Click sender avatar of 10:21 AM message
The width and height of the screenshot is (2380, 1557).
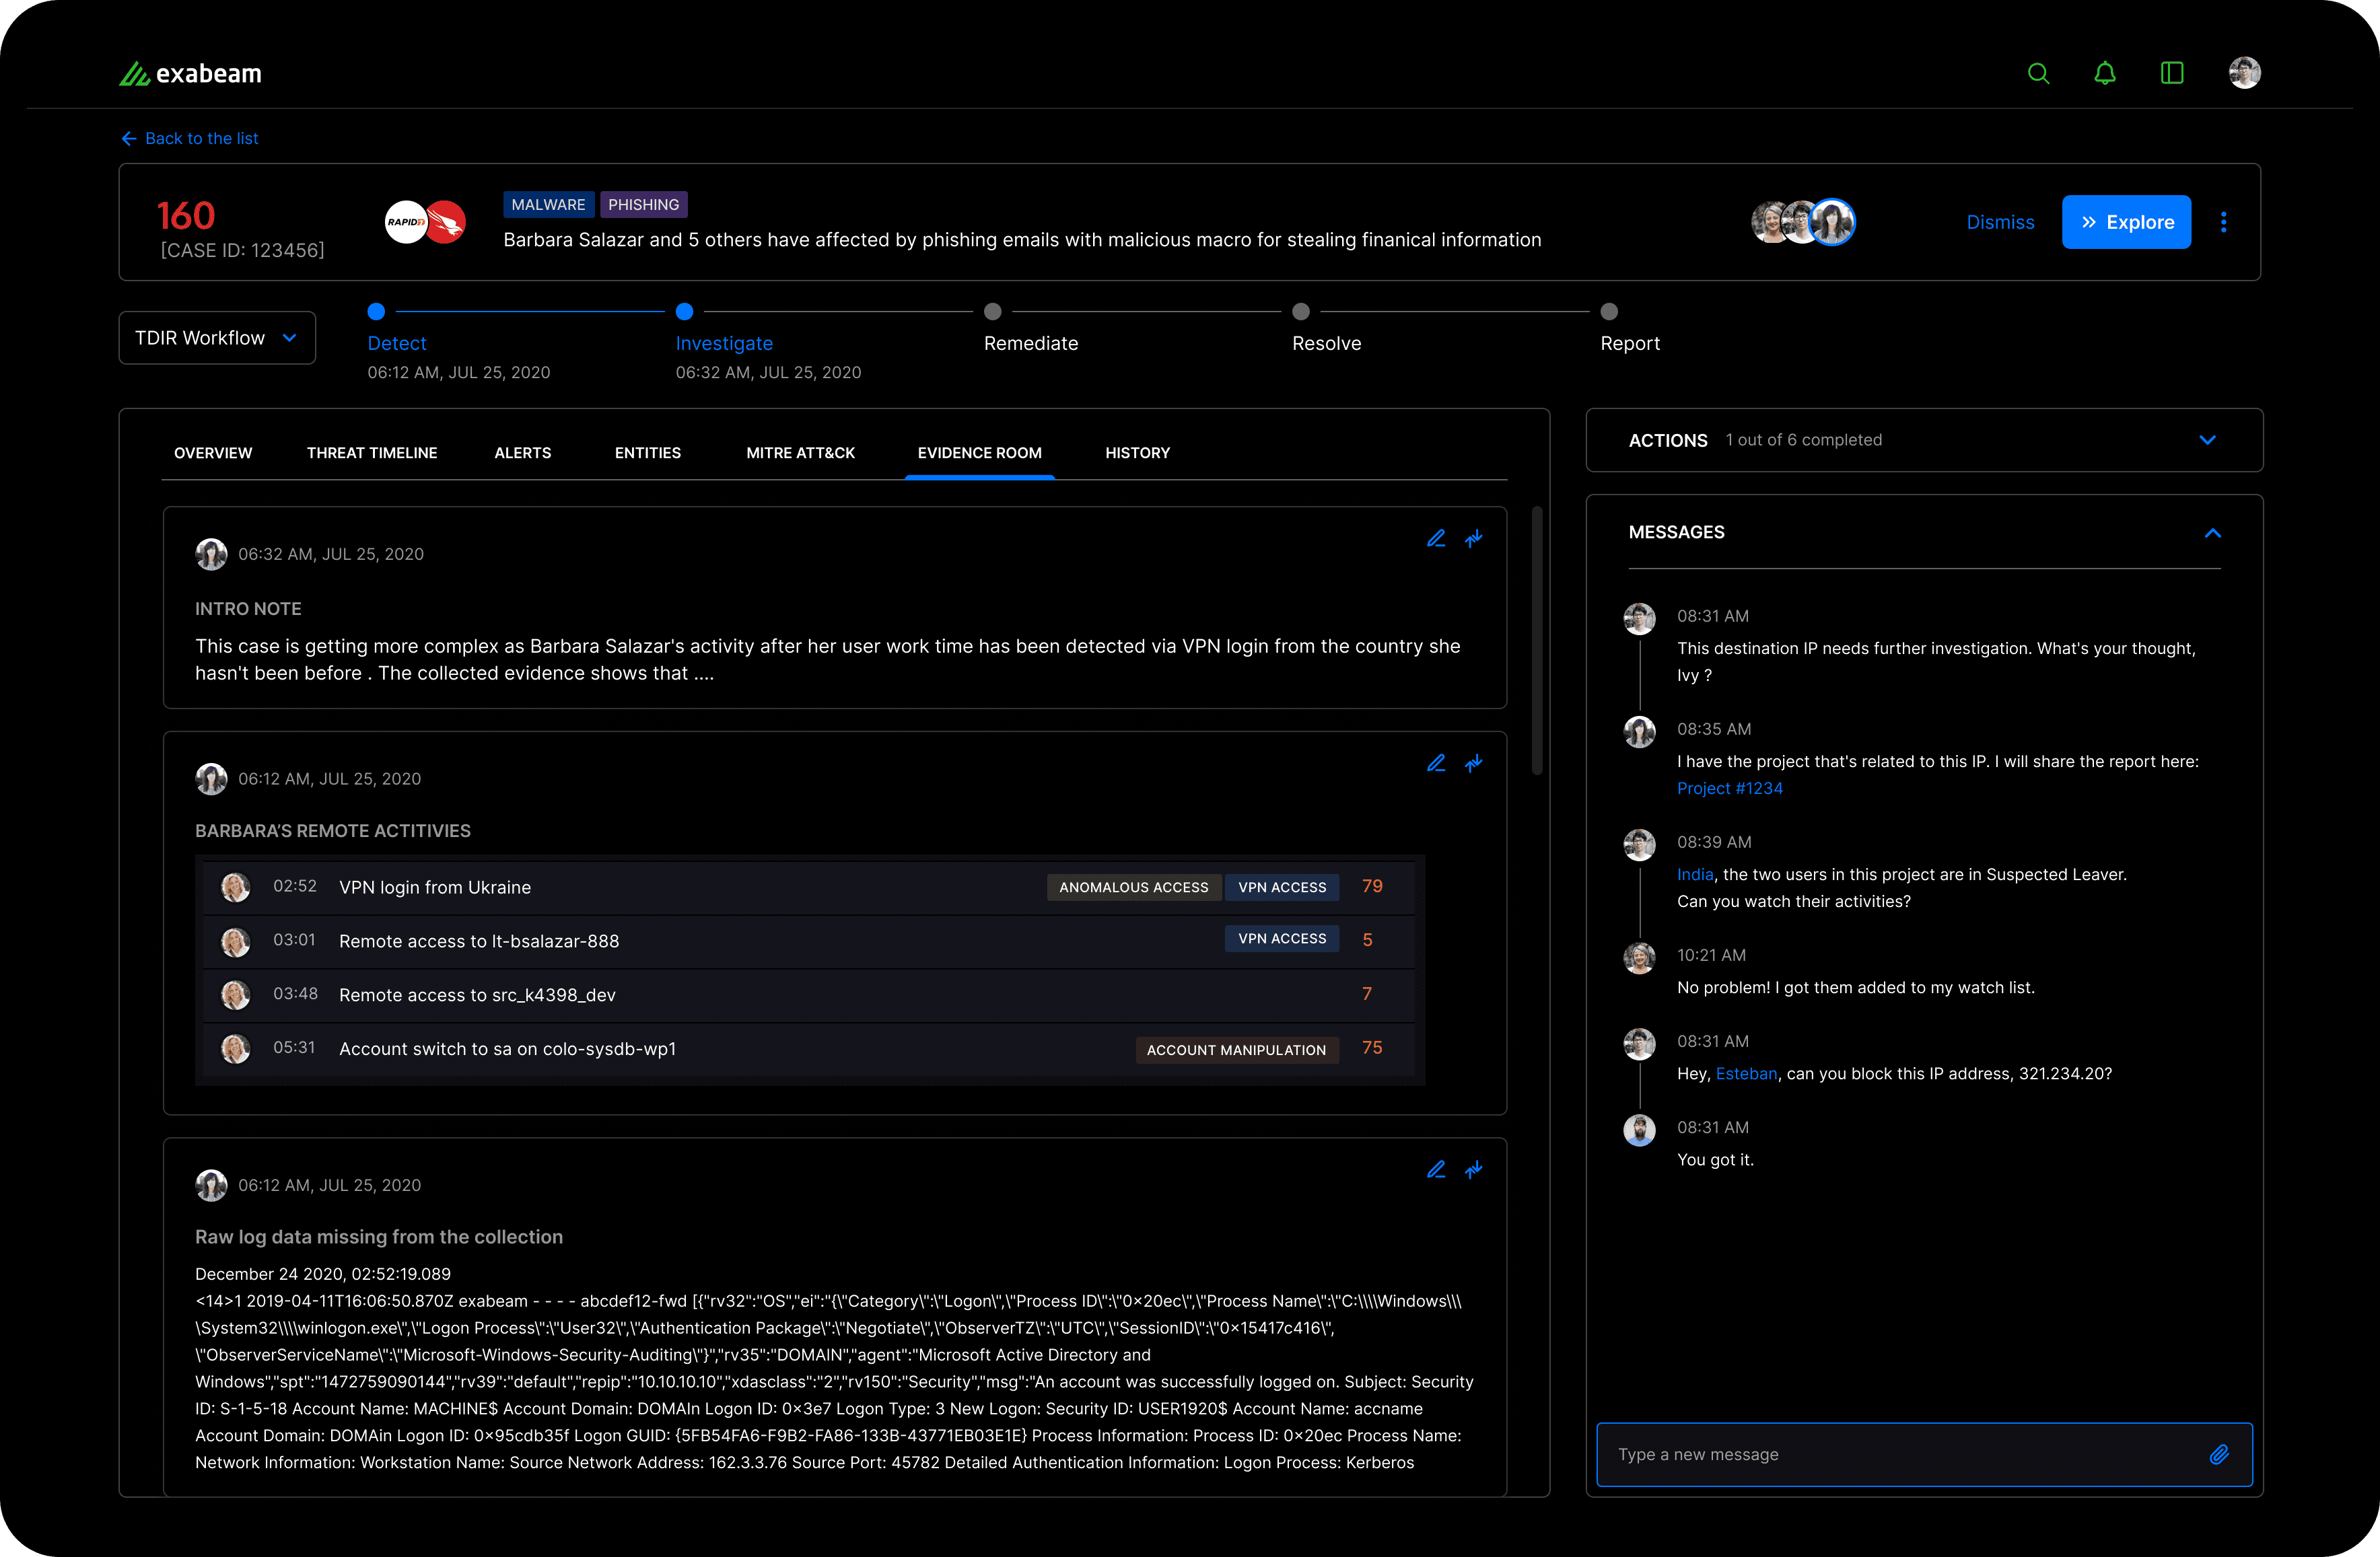1639,958
